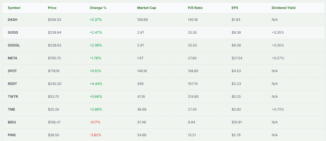326x141 pixels.
Task: Sort by the EPS column header
Action: [235, 8]
